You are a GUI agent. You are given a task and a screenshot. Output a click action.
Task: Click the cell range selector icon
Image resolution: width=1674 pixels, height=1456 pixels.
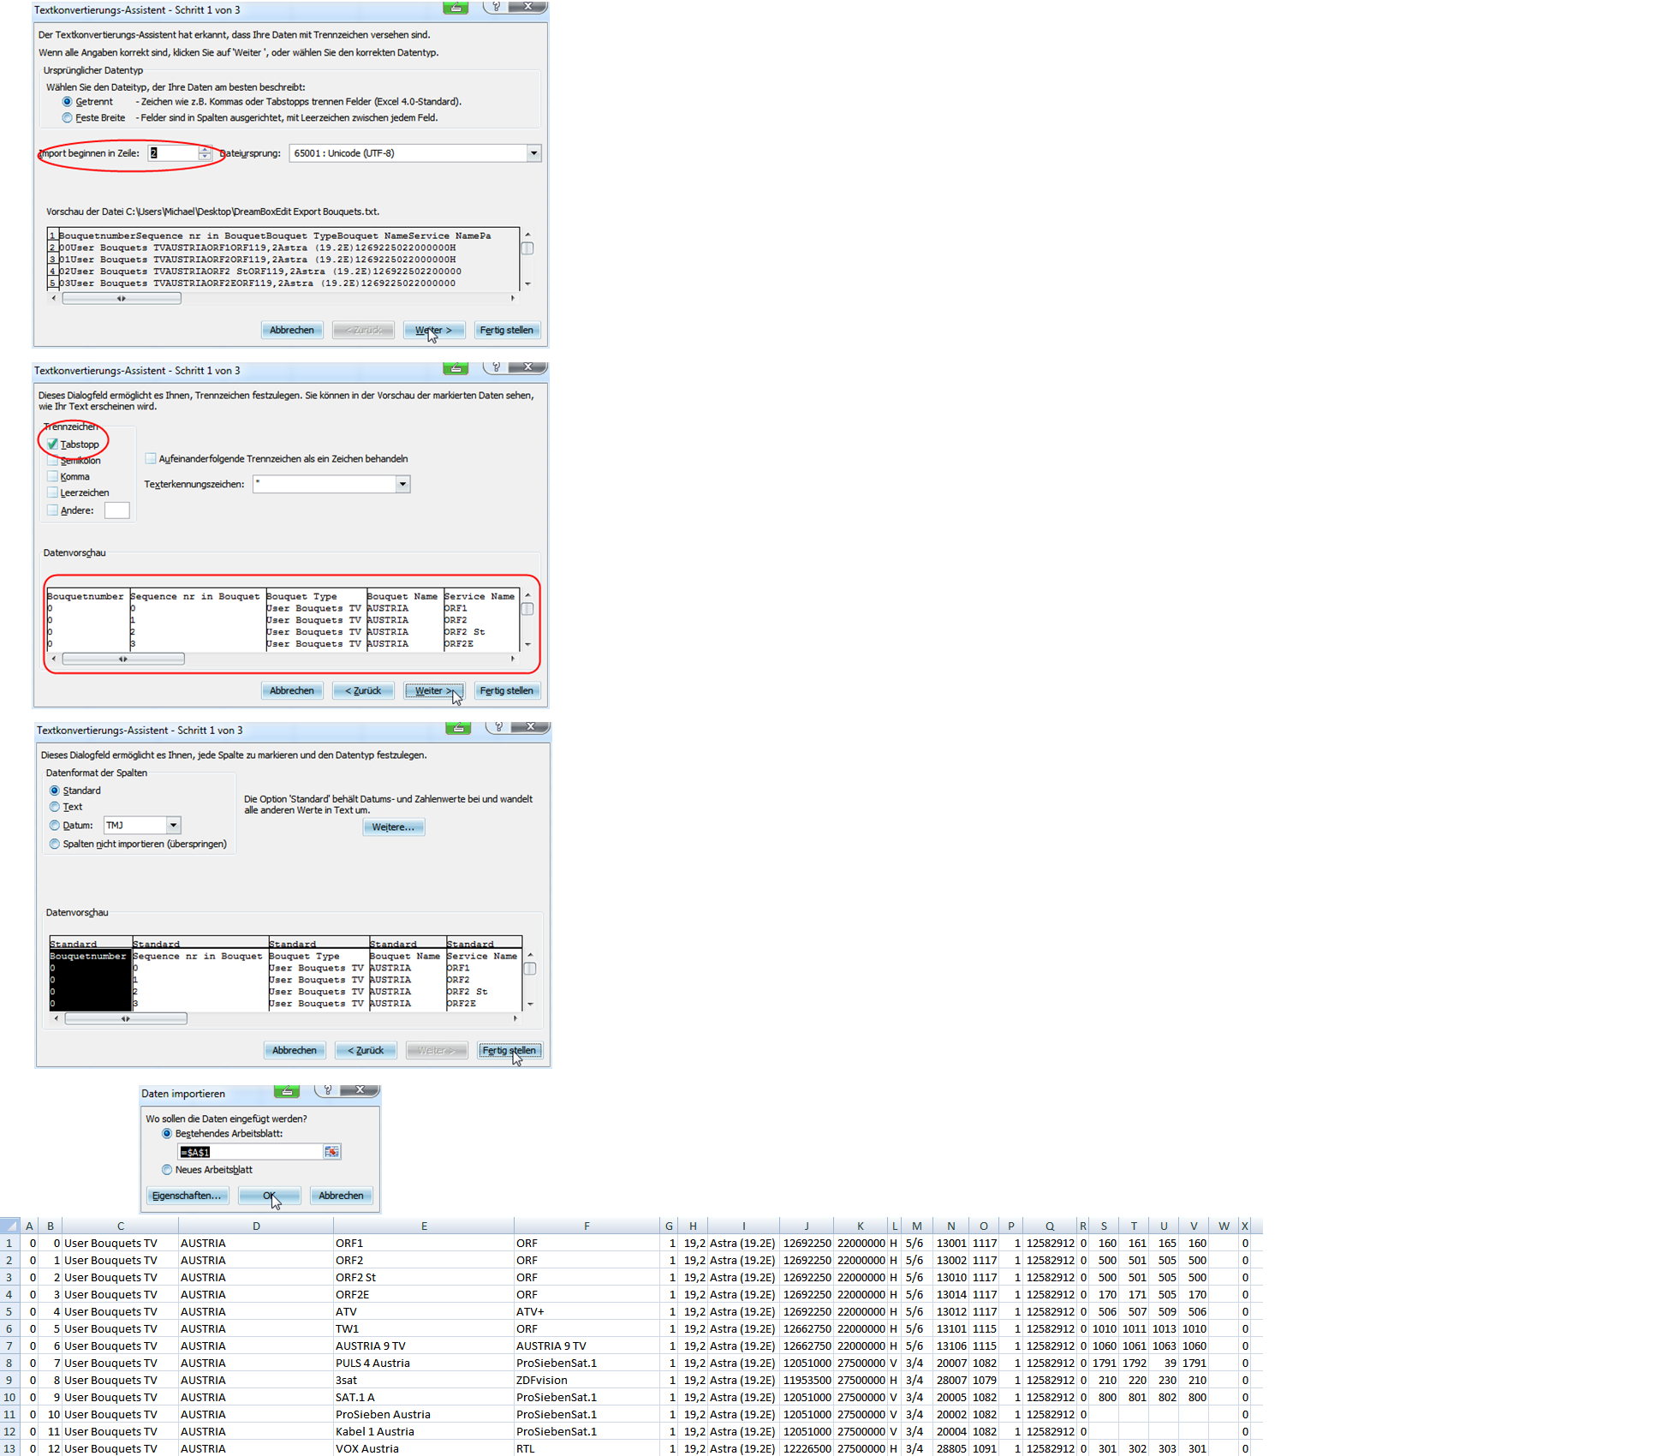[x=331, y=1152]
